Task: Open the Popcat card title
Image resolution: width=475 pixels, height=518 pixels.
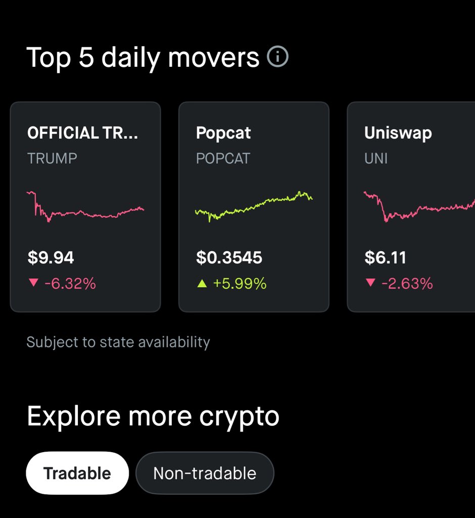Action: coord(223,134)
